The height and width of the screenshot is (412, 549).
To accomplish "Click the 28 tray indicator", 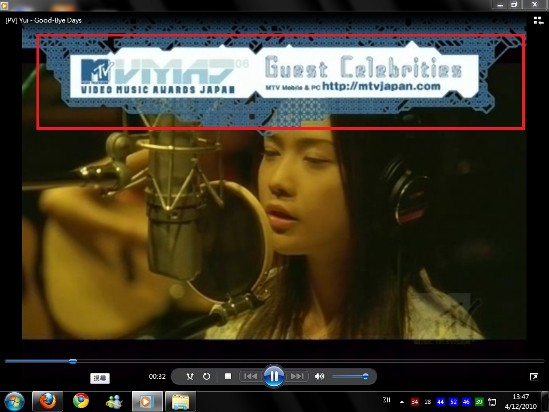I will tap(427, 402).
